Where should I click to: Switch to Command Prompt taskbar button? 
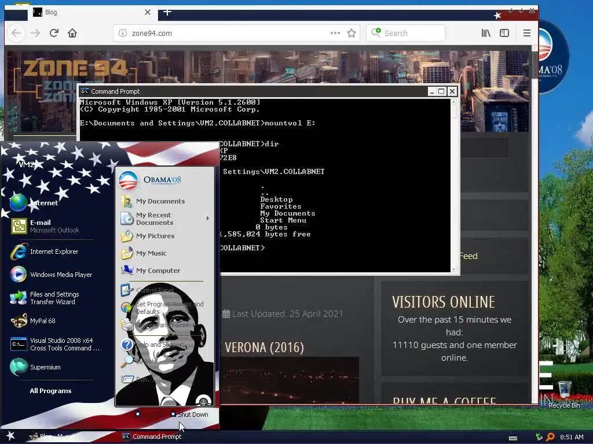(152, 436)
